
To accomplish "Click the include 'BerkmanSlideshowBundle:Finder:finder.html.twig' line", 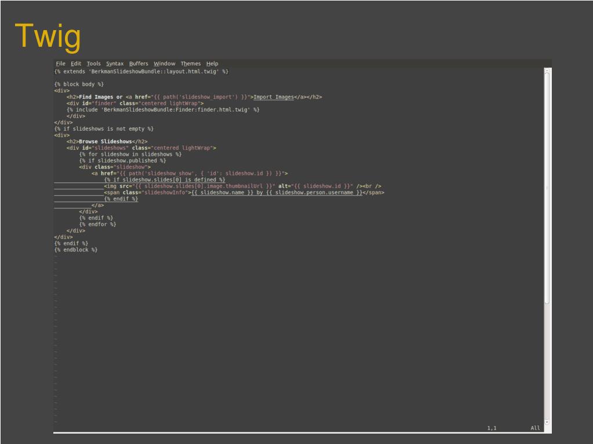I will coord(163,110).
